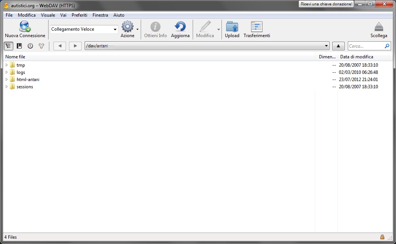The image size is (396, 244).
Task: Open the Collegamento Veloce dropdown
Action: click(115, 30)
